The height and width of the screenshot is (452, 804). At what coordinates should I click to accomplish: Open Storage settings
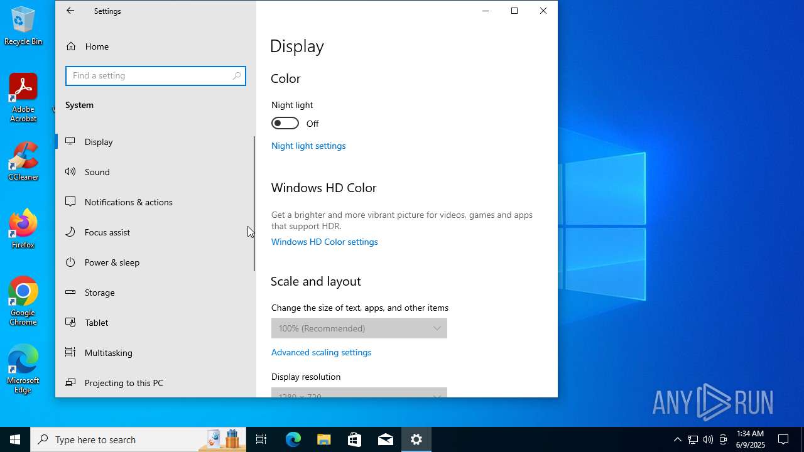click(155, 293)
